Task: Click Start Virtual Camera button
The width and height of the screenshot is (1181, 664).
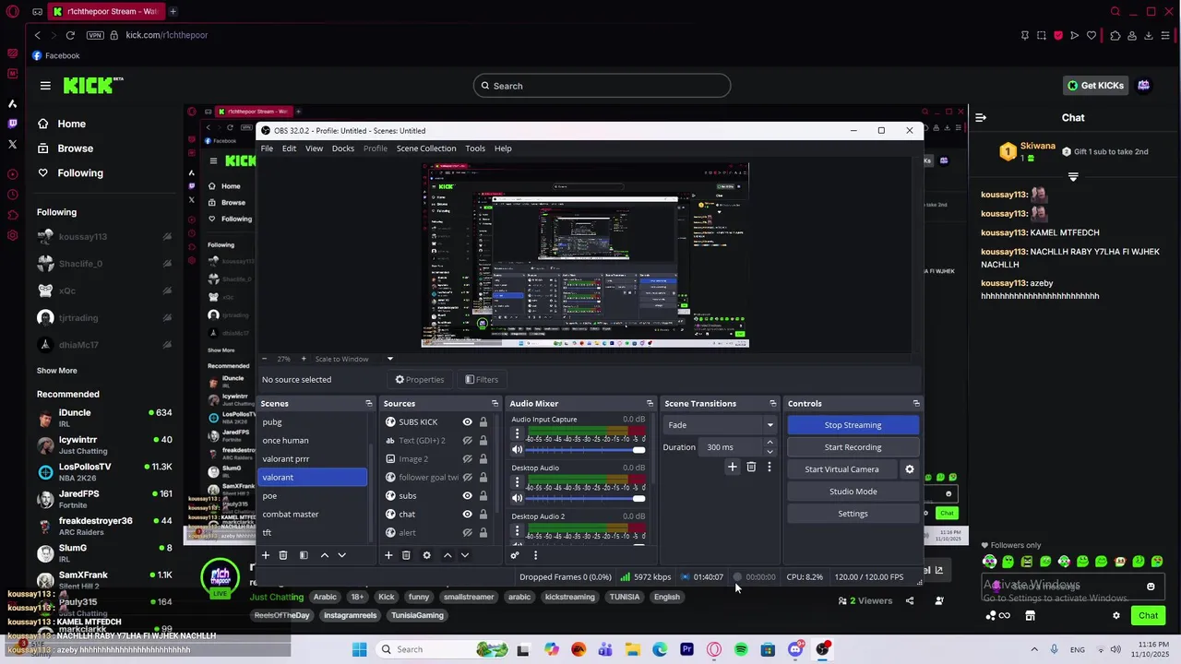Action: (x=841, y=469)
